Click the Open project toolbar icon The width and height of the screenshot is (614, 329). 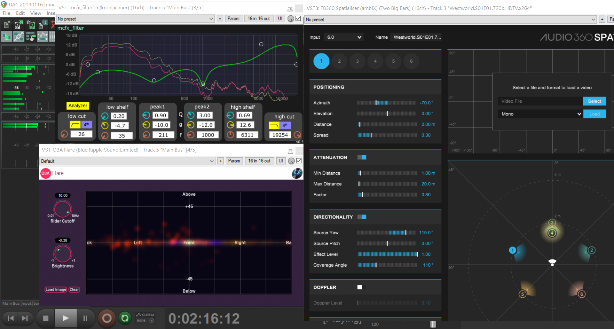click(19, 25)
